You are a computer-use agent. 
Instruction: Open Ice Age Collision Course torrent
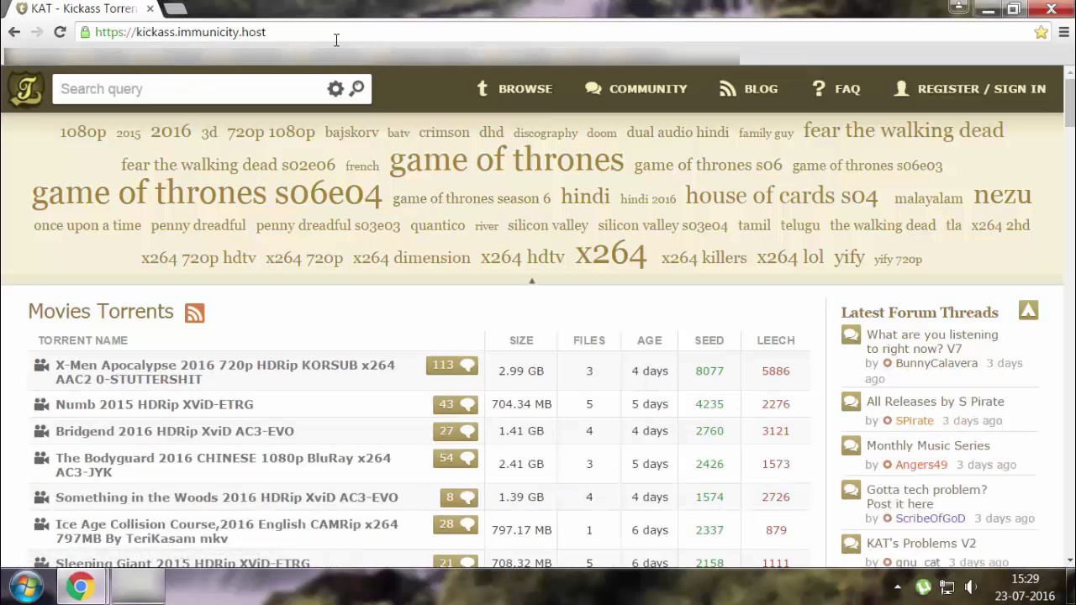coord(226,531)
